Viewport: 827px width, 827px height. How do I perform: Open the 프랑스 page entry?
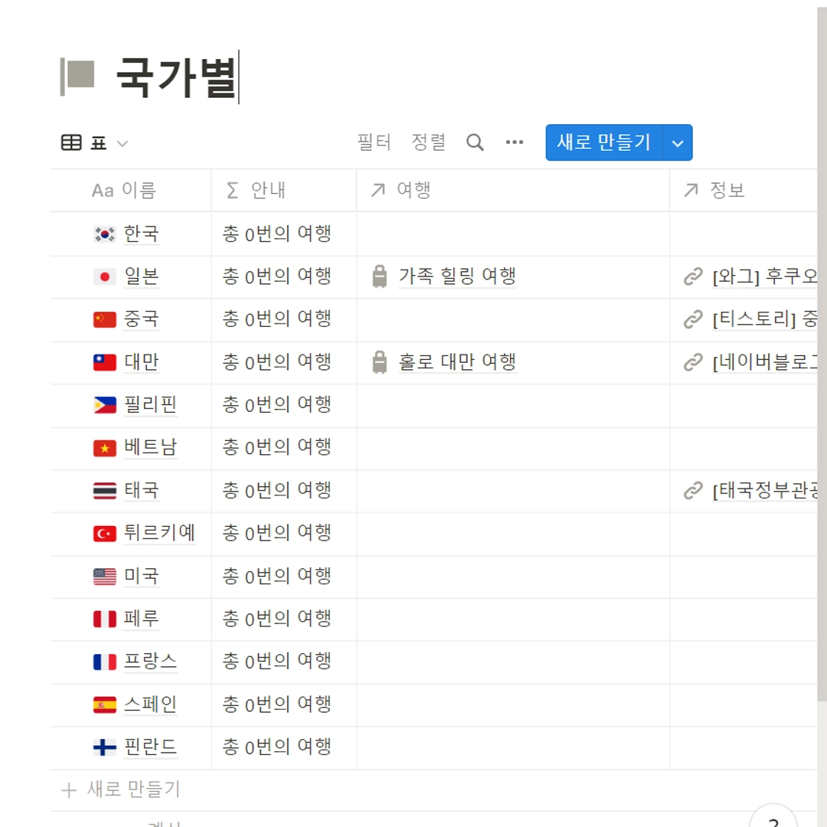150,662
